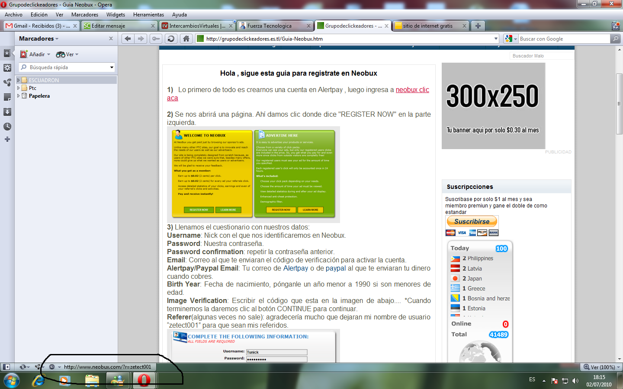Click the Action Center flag tray icon
Image resolution: width=623 pixels, height=389 pixels.
coord(555,381)
